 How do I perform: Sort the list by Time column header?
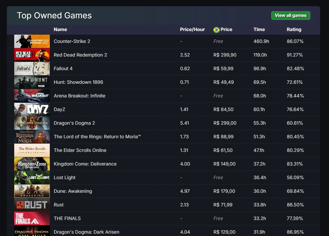[259, 30]
